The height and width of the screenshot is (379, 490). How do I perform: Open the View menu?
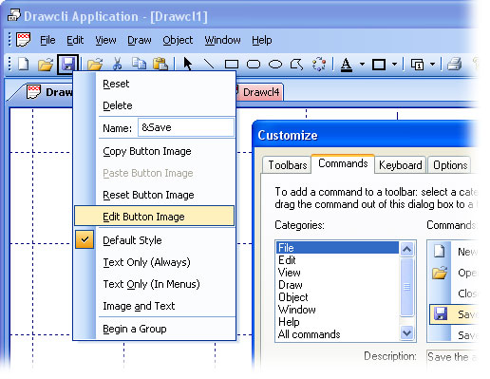pos(105,40)
